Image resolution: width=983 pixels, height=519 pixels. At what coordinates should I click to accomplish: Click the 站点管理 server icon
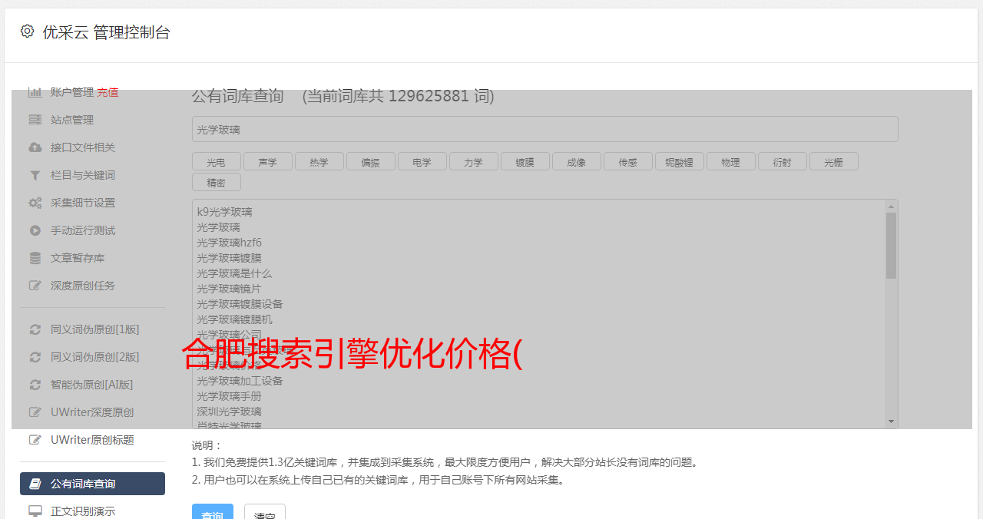click(35, 120)
